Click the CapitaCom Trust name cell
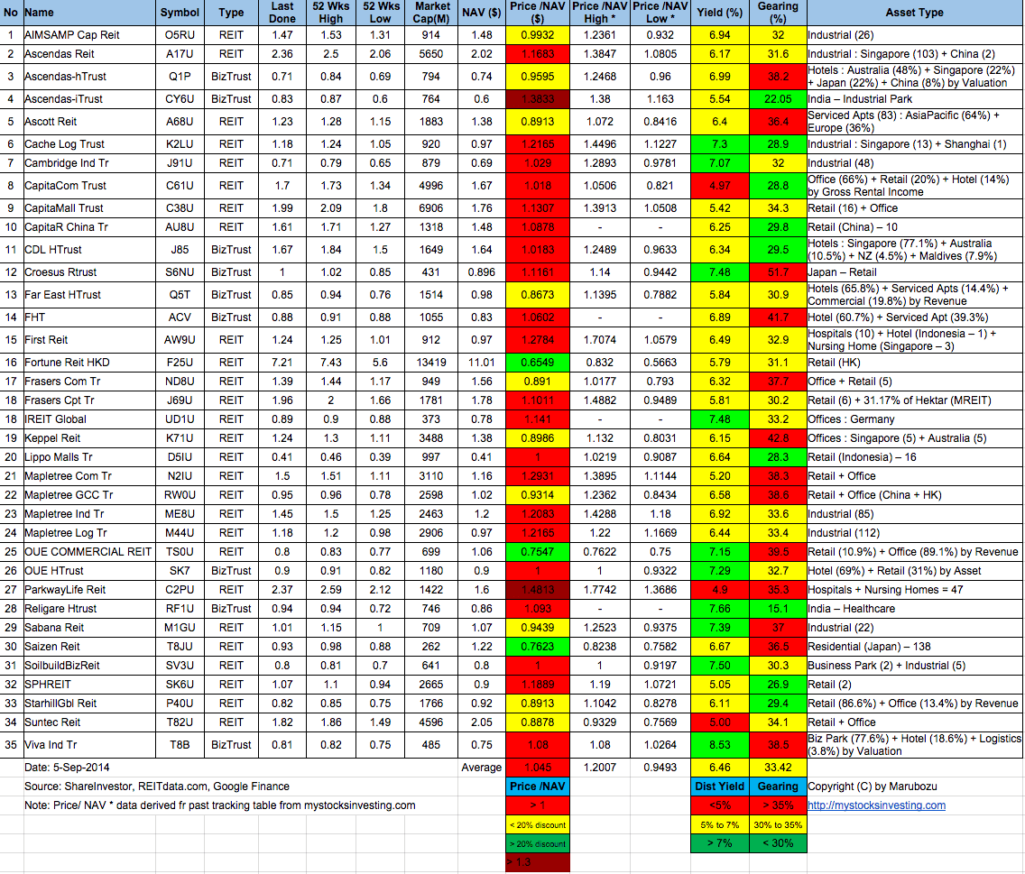 [x=89, y=186]
